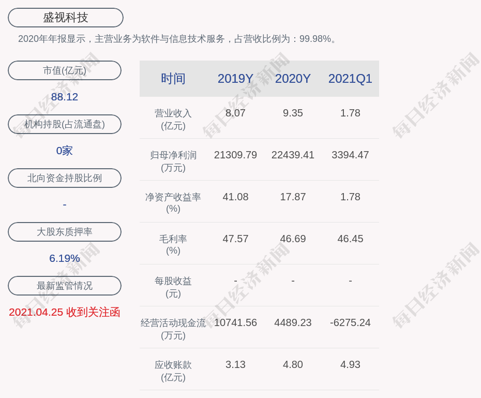481x398 pixels.
Task: Click the 大股东质押率 label pill
Action: click(x=65, y=232)
